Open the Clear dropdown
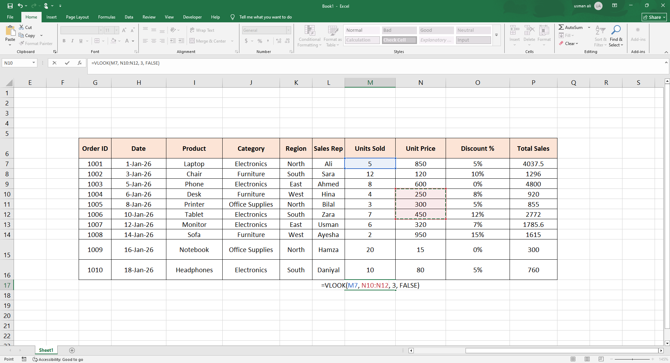 click(569, 43)
